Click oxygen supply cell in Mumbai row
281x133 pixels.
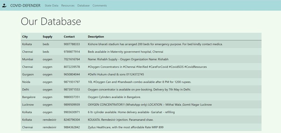[x=47, y=59]
